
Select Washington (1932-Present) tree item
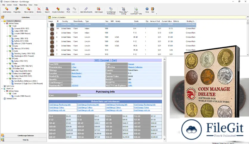click(x=24, y=56)
